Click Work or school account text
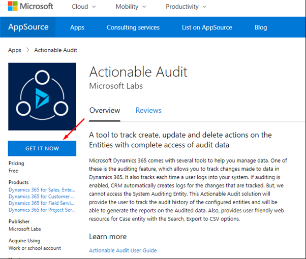 click(x=35, y=248)
